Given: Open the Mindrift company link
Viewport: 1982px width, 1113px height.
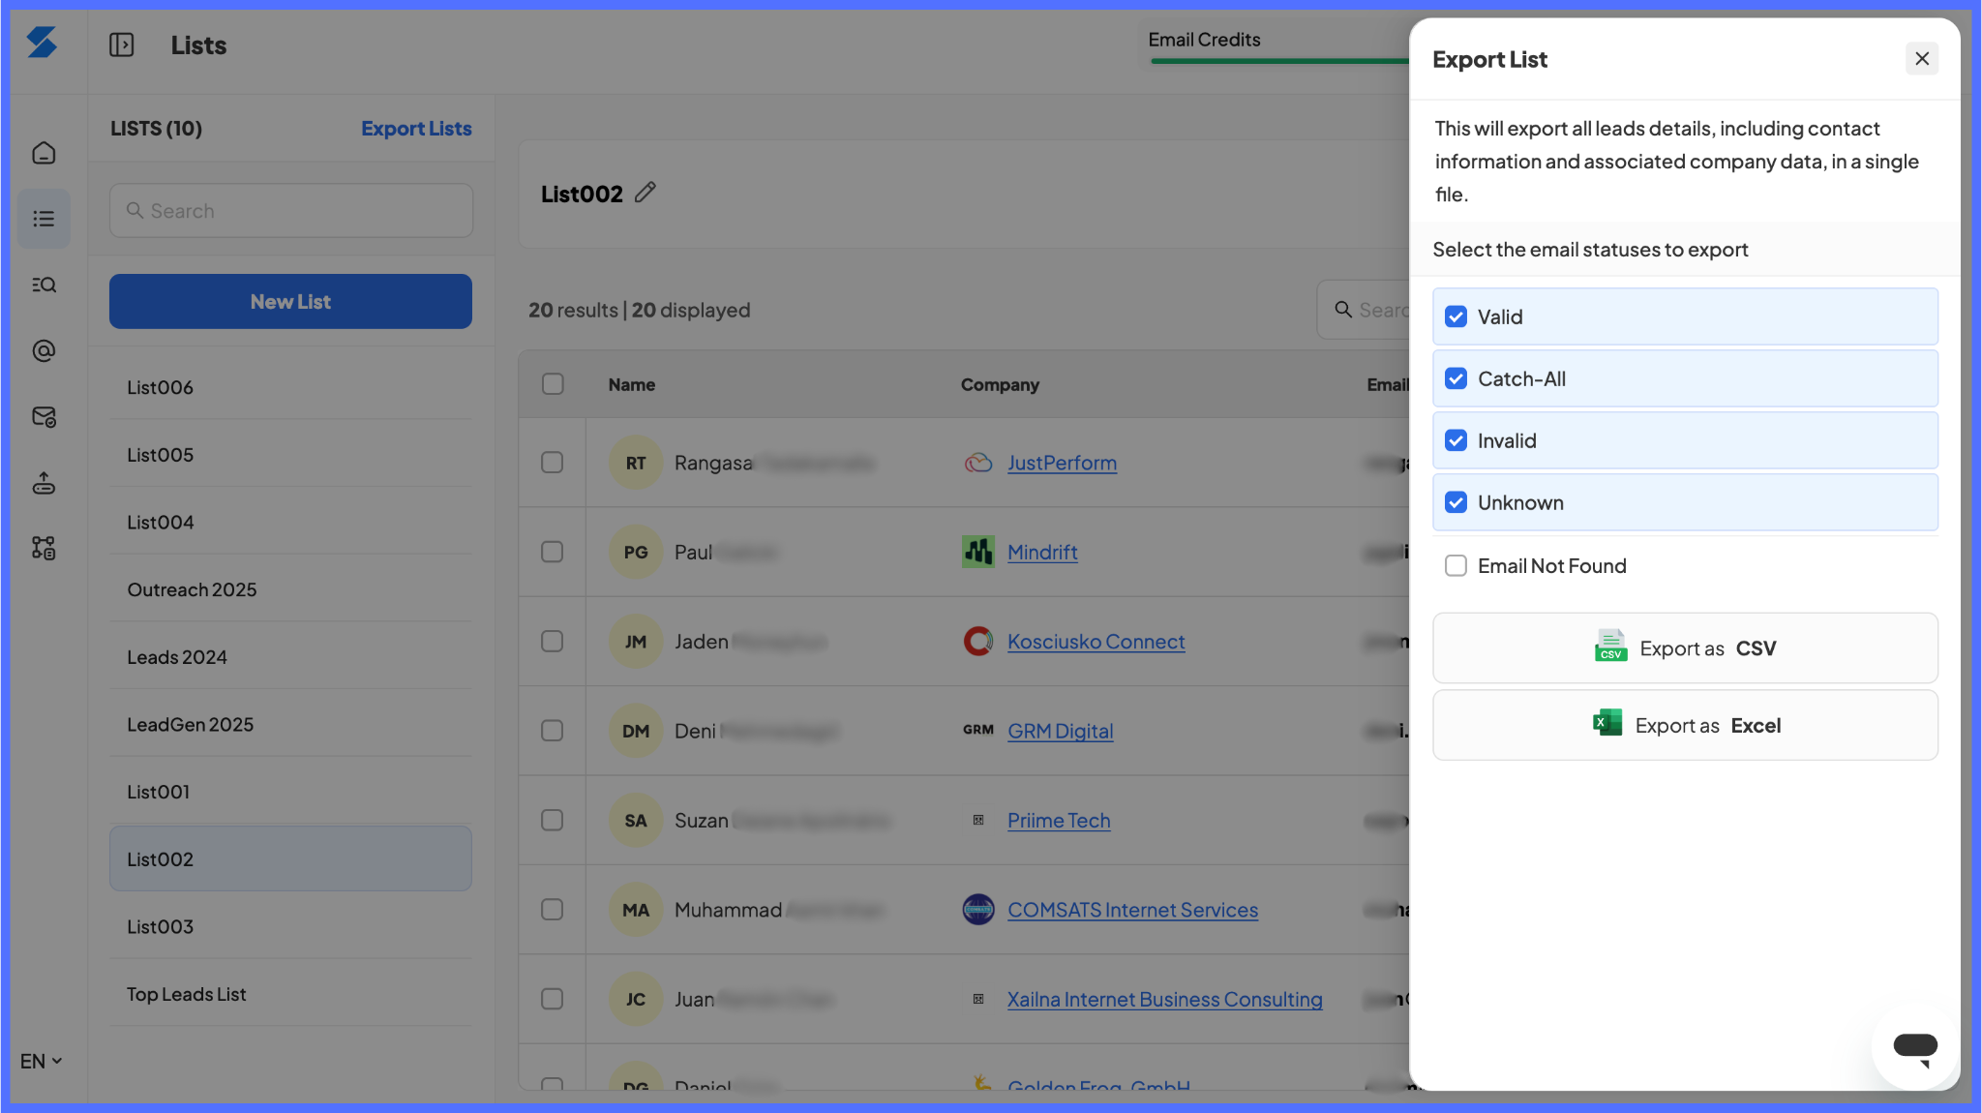Looking at the screenshot, I should [1042, 552].
